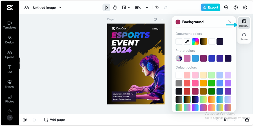Go to next page arrow

click(234, 119)
